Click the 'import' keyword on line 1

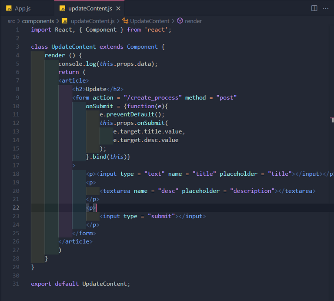click(x=41, y=30)
